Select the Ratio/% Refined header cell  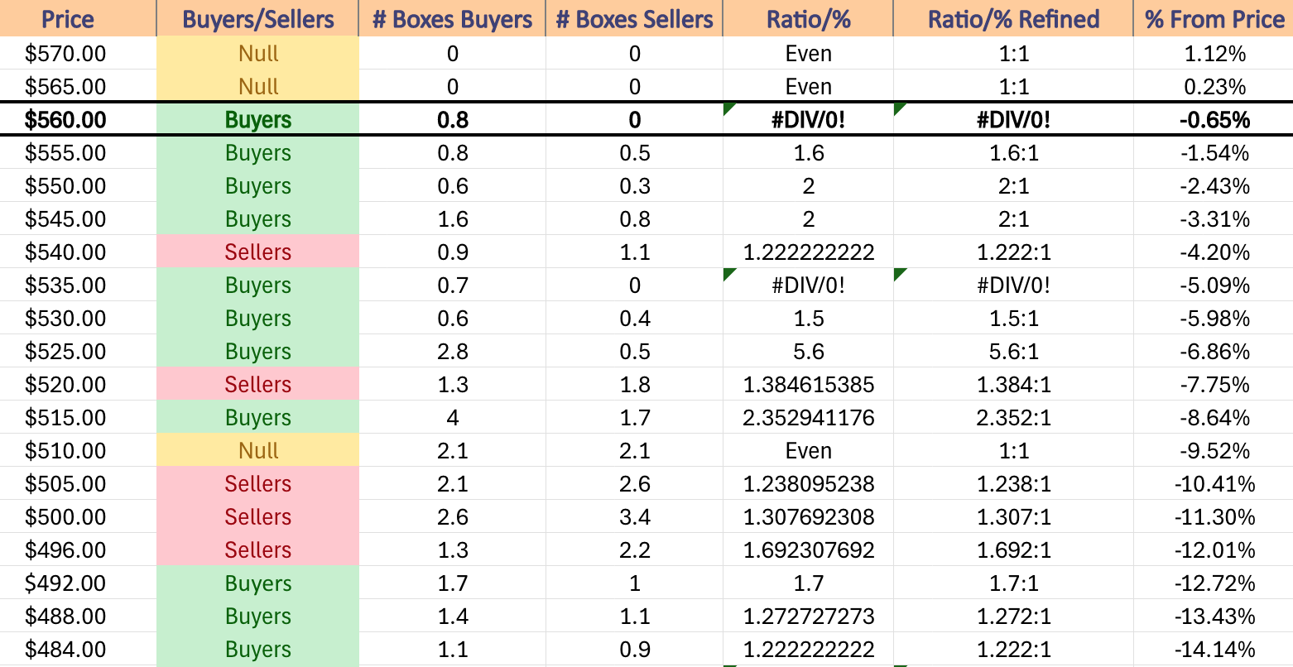click(x=1013, y=18)
